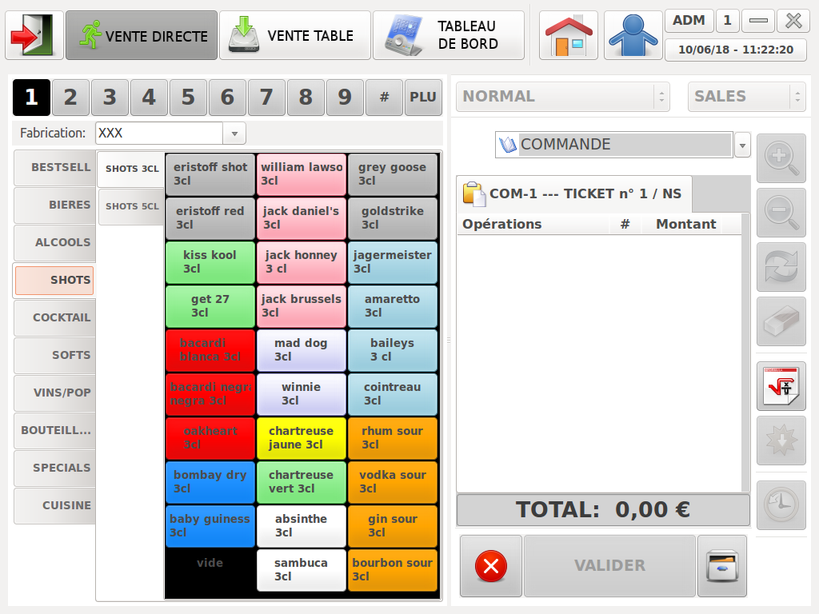
Task: Open the Vins/Pop category
Action: [55, 393]
